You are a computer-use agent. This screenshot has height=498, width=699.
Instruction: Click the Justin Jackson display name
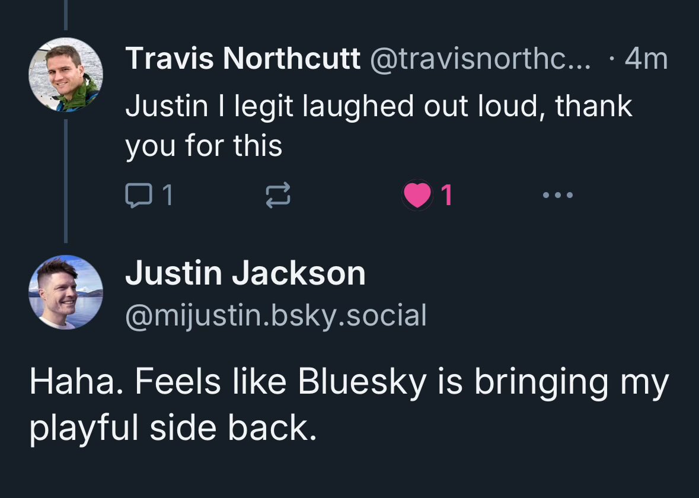[245, 274]
